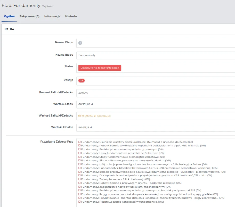Click the square icon before Słupy żelbetowe

(x=79, y=161)
